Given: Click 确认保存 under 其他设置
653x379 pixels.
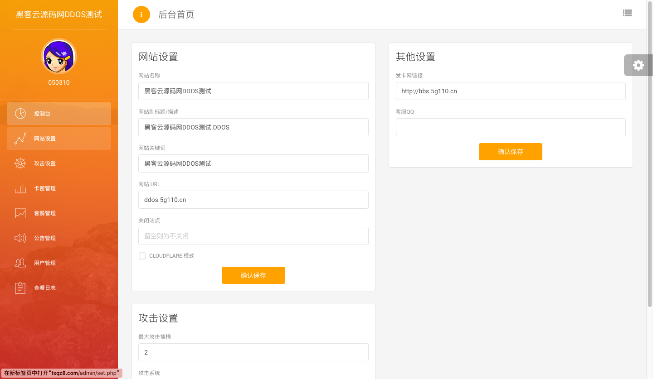Looking at the screenshot, I should point(511,152).
